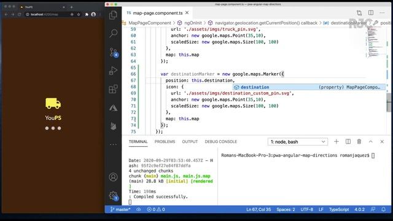Image resolution: width=393 pixels, height=221 pixels.
Task: Switch to the TERMINAL panel tab
Action: (138, 142)
